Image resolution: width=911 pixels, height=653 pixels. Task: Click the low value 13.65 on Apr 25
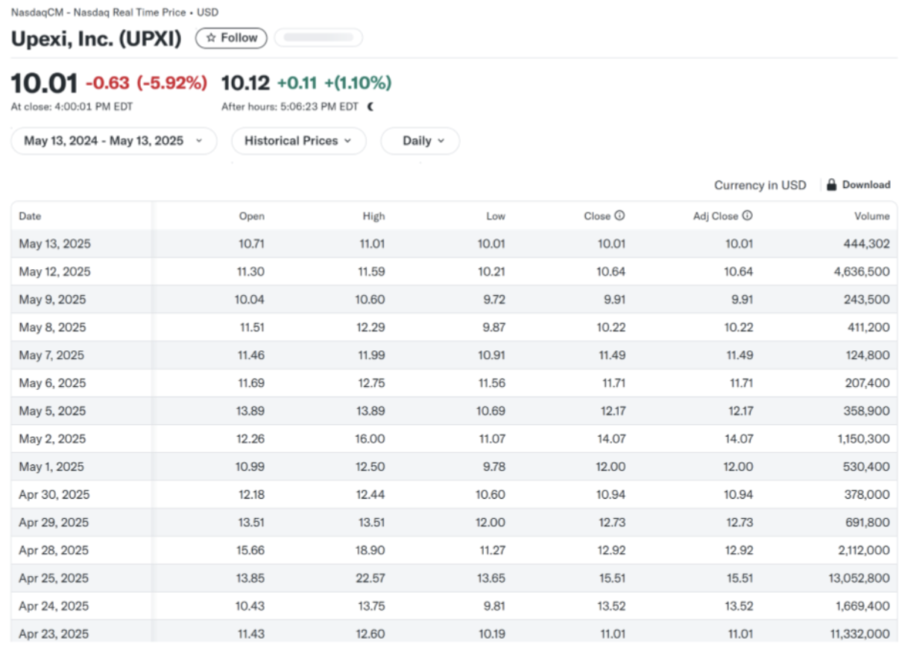[491, 578]
